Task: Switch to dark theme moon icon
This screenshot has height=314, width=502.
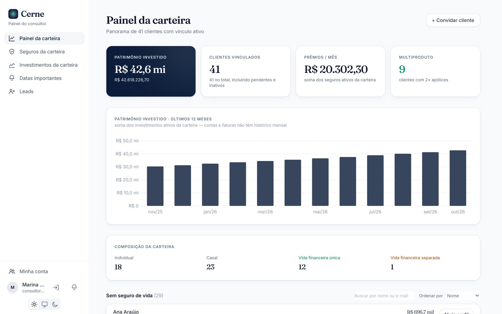Action: (55, 304)
